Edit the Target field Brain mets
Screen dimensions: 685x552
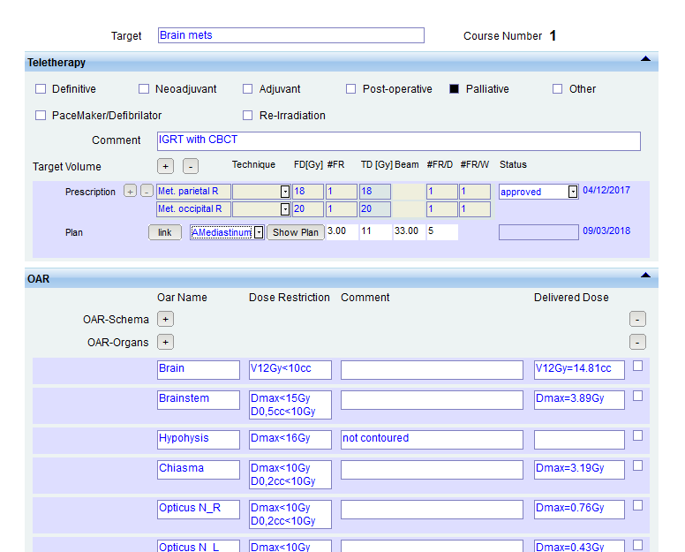pos(291,35)
